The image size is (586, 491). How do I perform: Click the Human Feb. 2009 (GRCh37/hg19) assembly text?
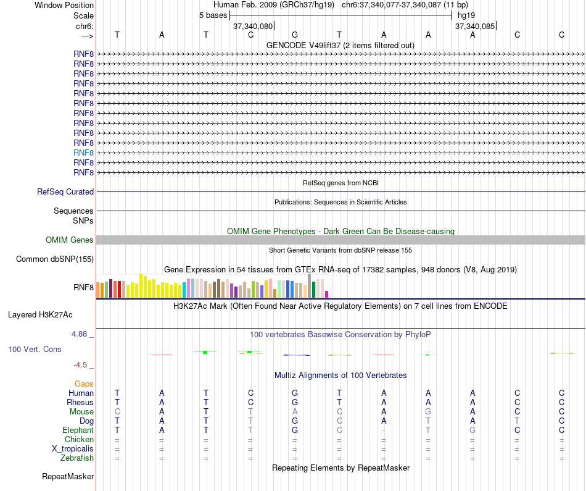(273, 5)
